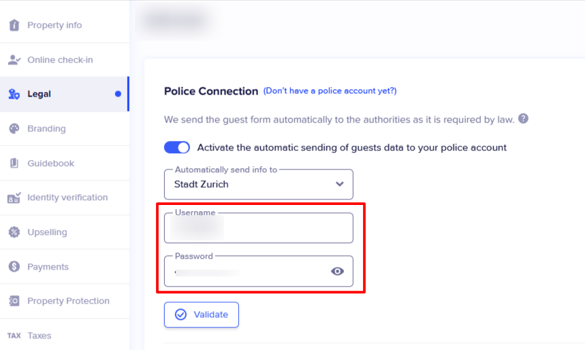
Task: Click the Payments dollar coin icon
Action: (14, 267)
